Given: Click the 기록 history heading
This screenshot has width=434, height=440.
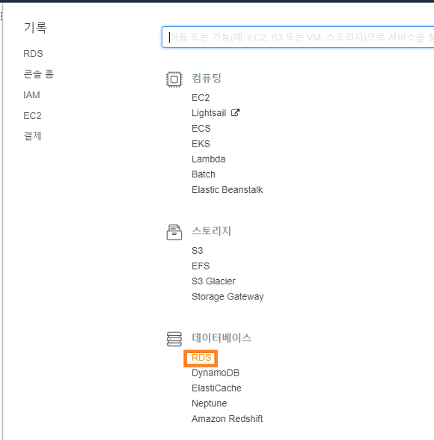Looking at the screenshot, I should (x=35, y=28).
